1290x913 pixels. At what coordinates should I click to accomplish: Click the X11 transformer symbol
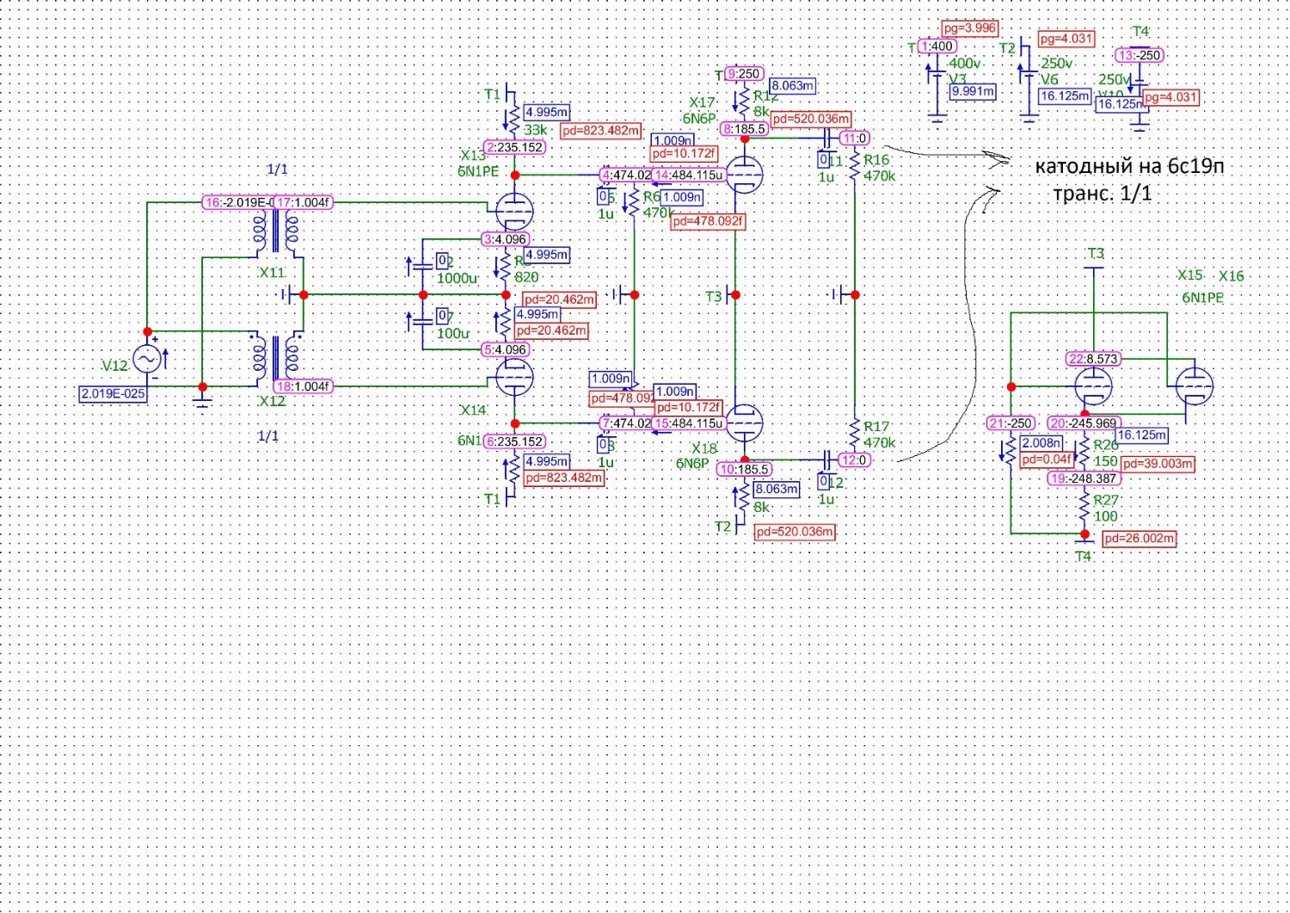275,231
